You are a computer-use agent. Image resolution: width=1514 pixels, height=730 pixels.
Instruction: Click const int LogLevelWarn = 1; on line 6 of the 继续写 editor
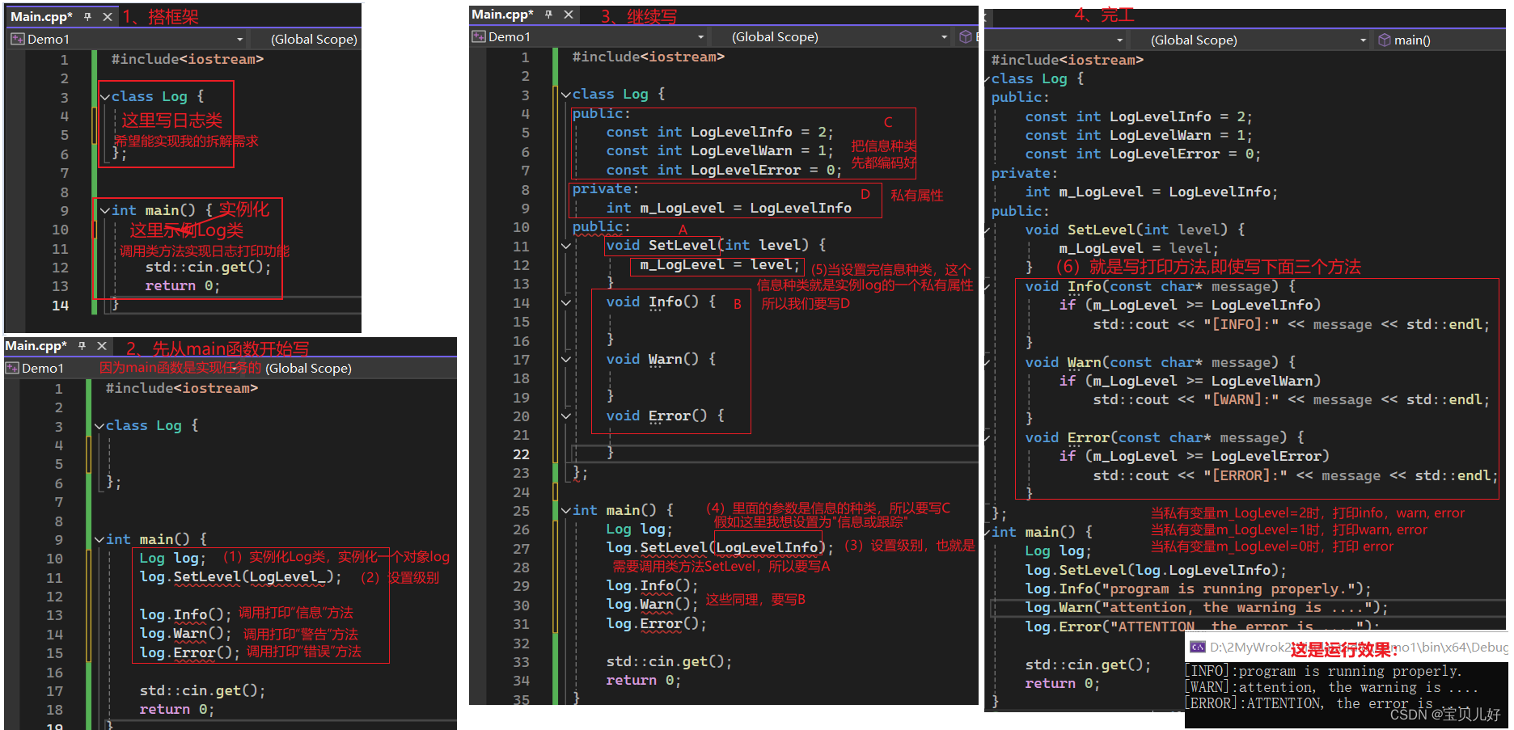pos(719,151)
